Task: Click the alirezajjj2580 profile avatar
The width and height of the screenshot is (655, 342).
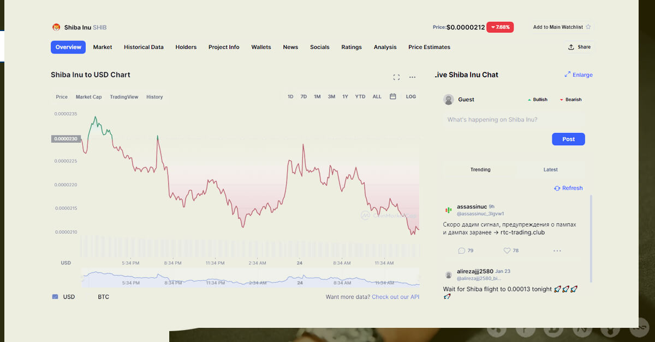Action: 449,274
